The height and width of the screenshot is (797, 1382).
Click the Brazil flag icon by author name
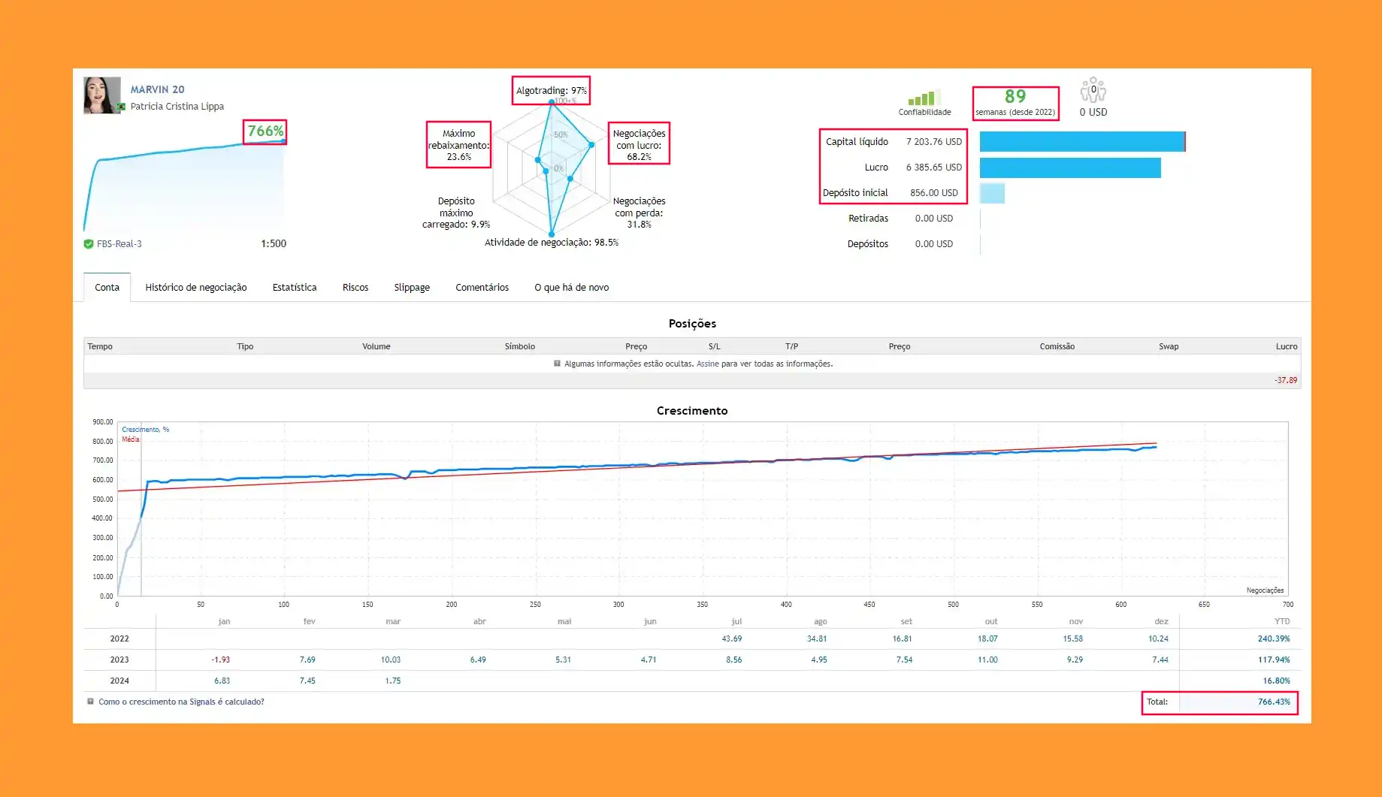[121, 107]
